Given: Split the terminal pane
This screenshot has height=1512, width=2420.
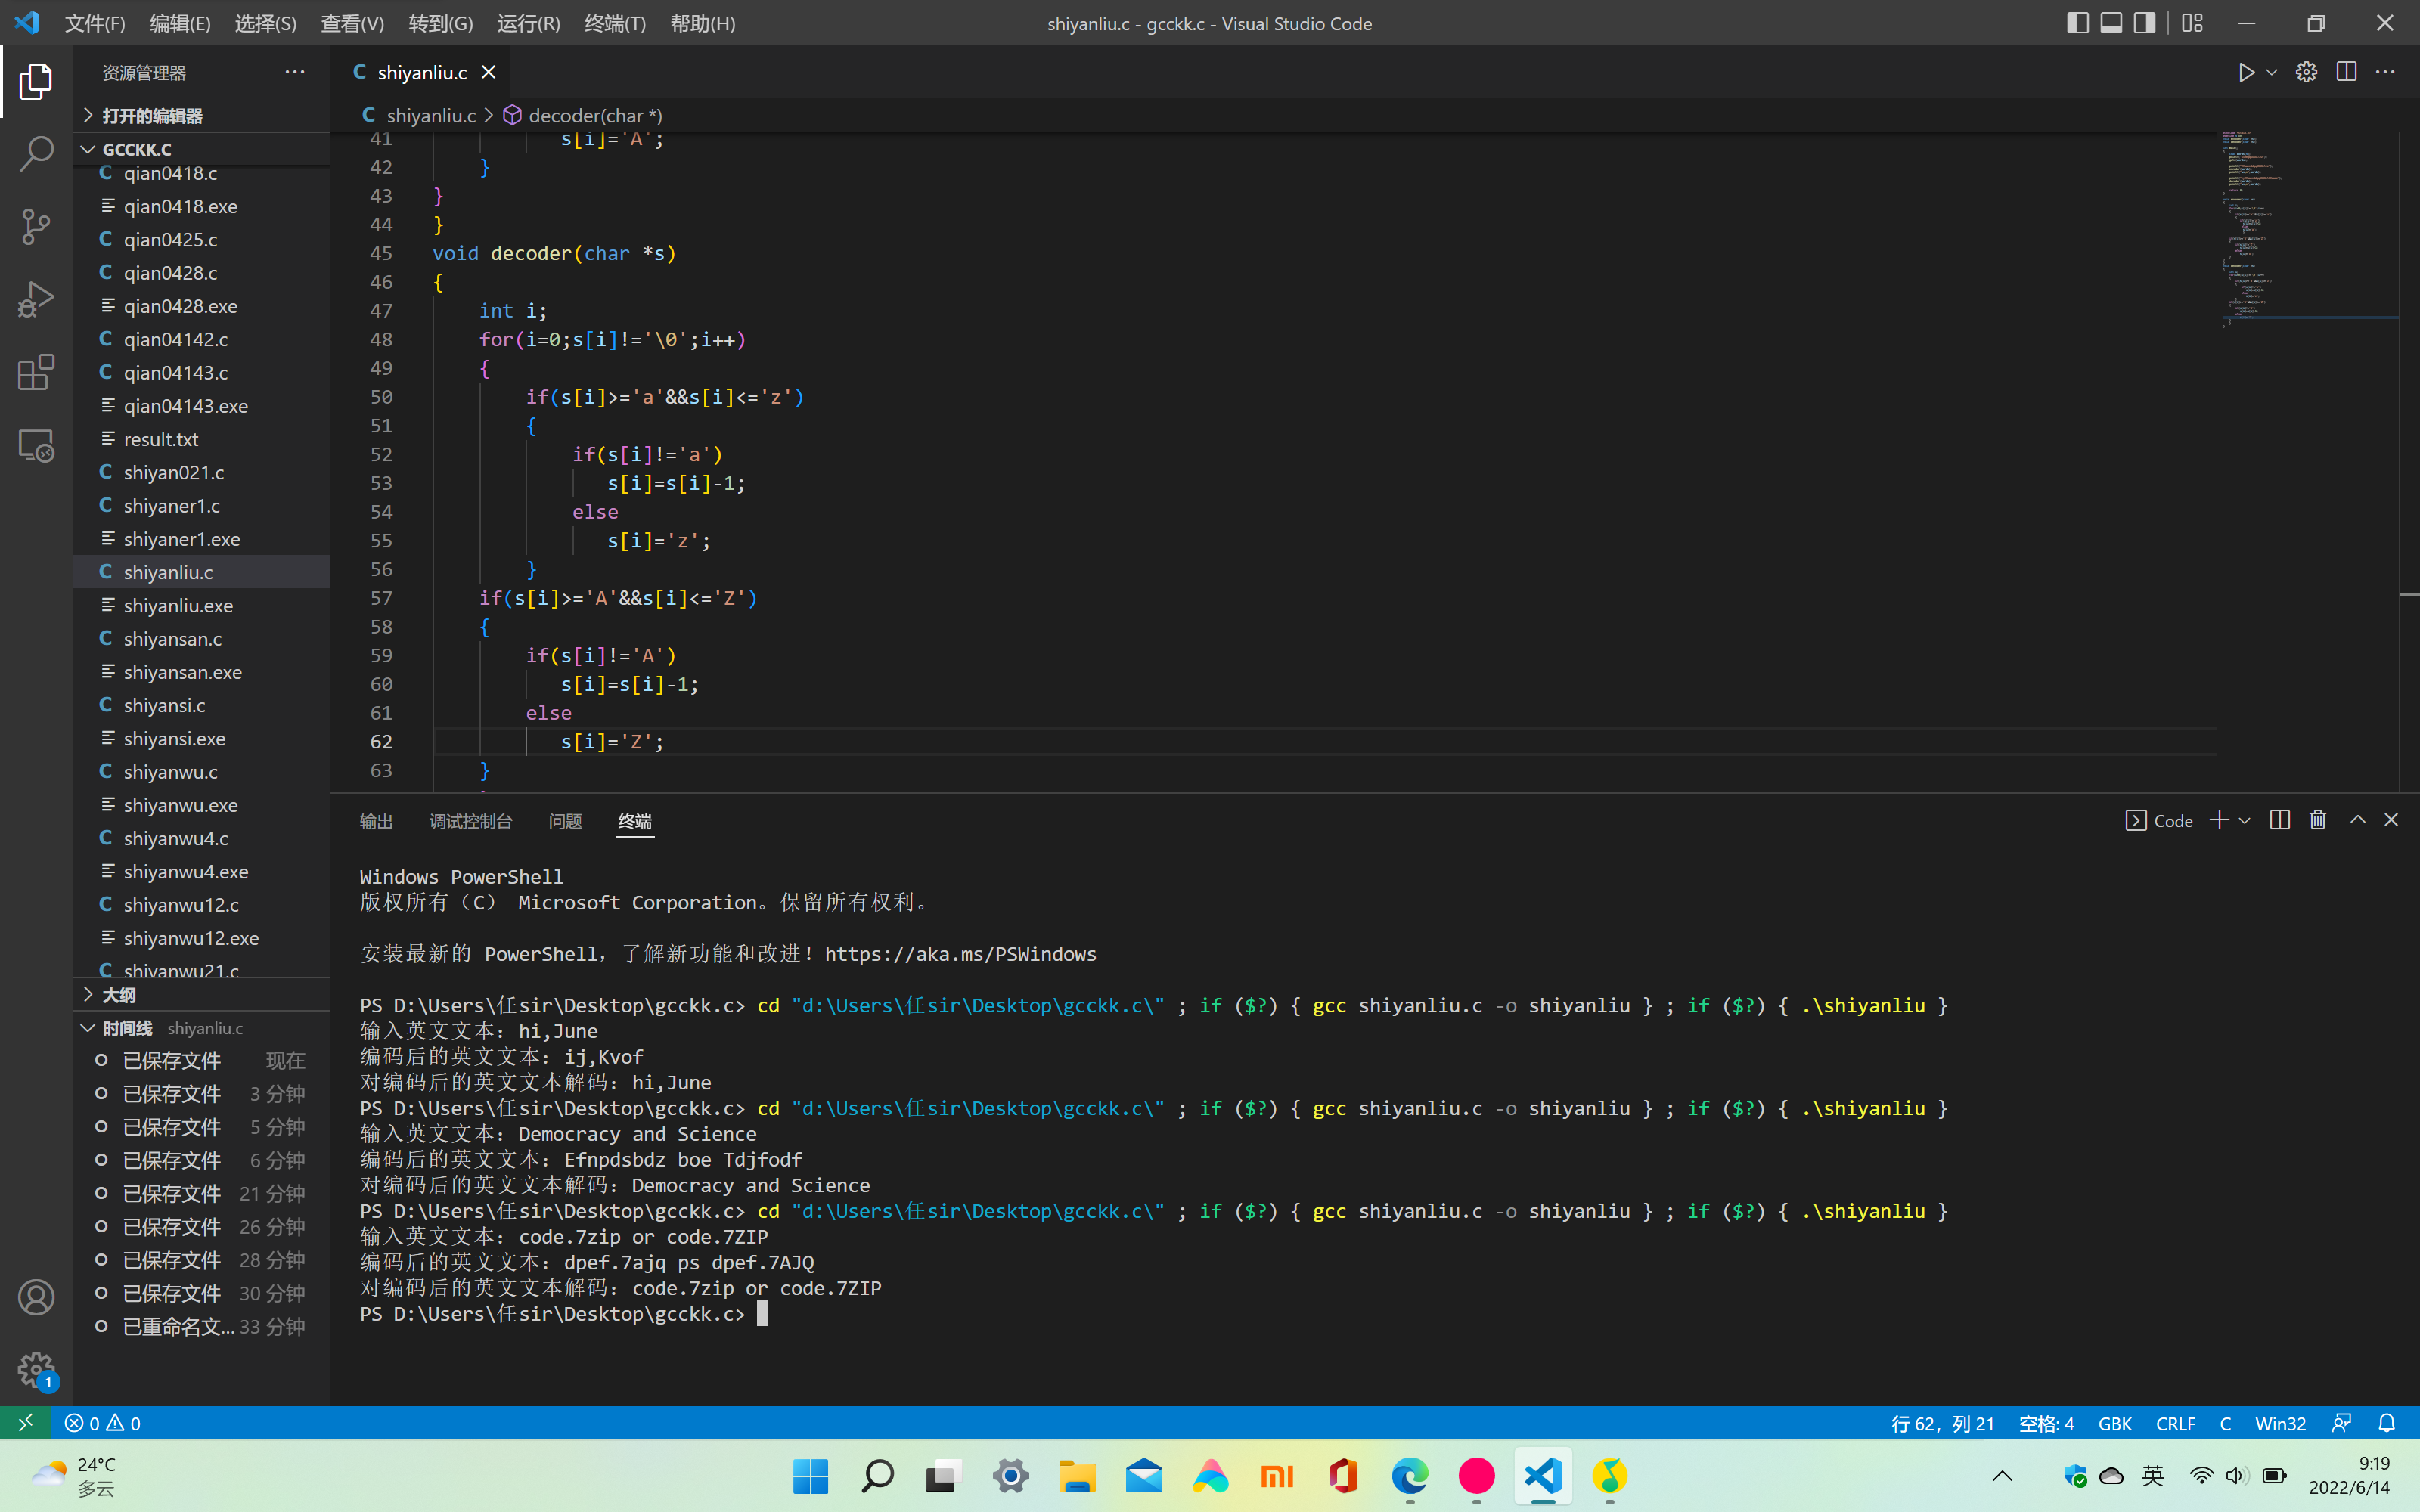Looking at the screenshot, I should (x=2280, y=820).
